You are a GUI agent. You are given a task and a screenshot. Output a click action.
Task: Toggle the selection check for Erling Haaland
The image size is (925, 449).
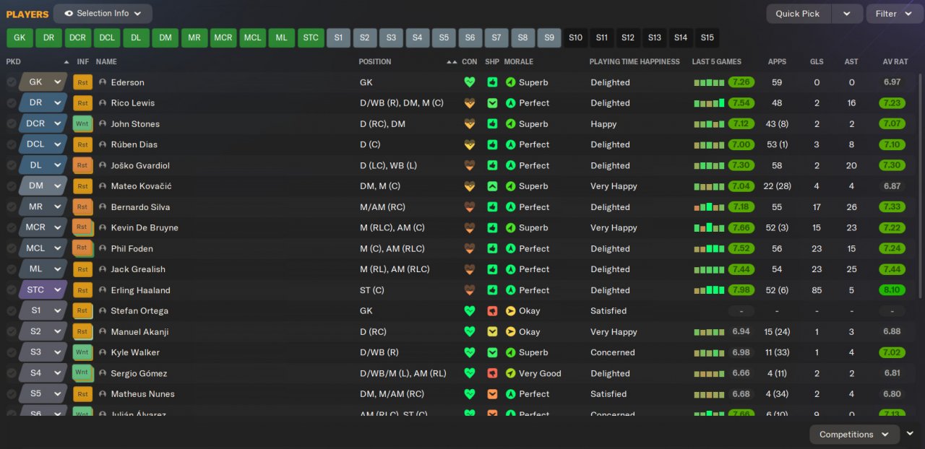coord(12,290)
